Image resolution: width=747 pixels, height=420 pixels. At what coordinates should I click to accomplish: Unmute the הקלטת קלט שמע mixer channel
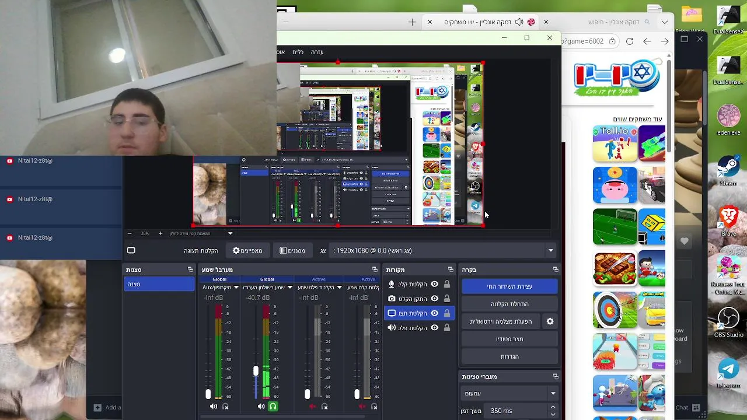[x=362, y=407]
